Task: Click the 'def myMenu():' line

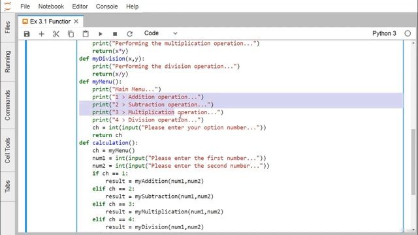Action: pyautogui.click(x=100, y=82)
